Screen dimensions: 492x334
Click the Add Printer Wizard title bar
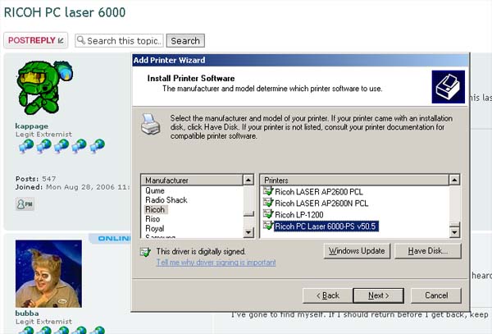[300, 60]
